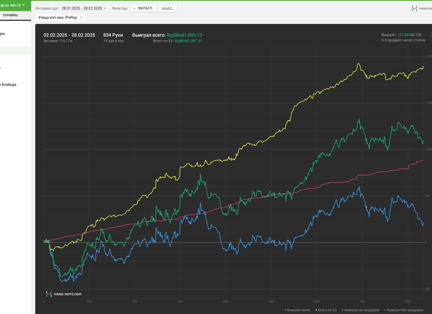Open the gg-ps-wpn database dropdown

(13, 5)
